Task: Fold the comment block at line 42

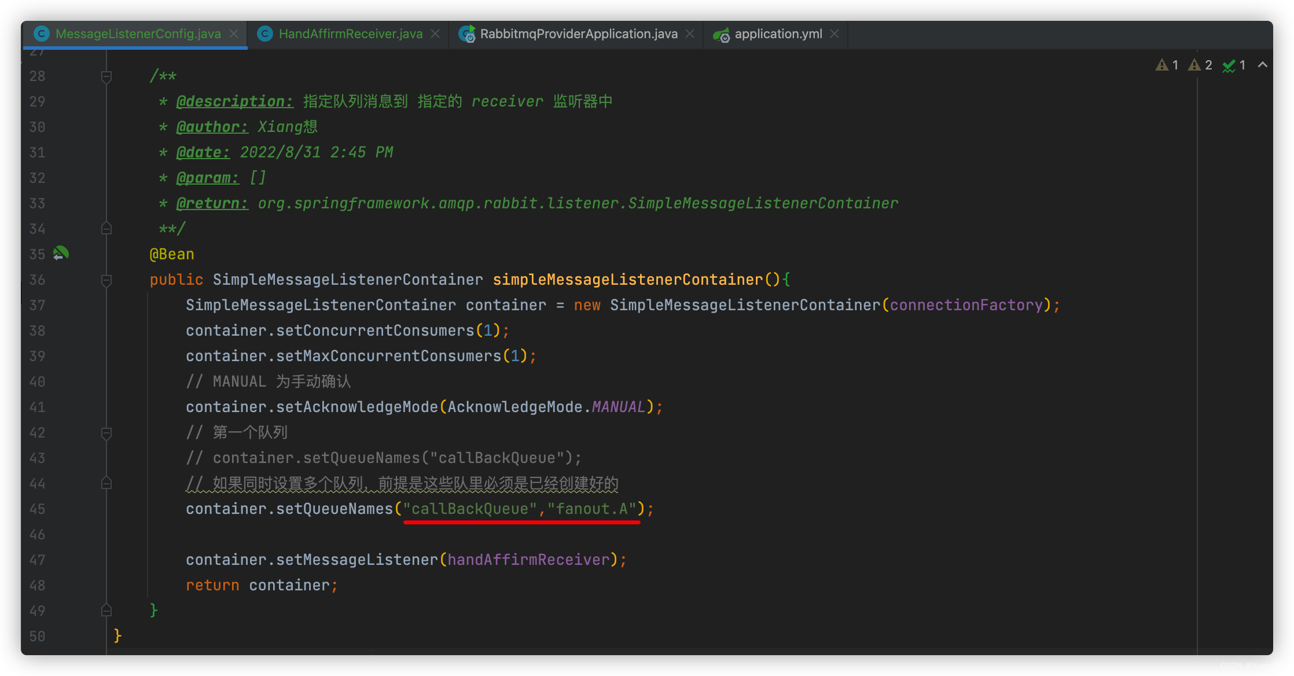Action: tap(106, 433)
